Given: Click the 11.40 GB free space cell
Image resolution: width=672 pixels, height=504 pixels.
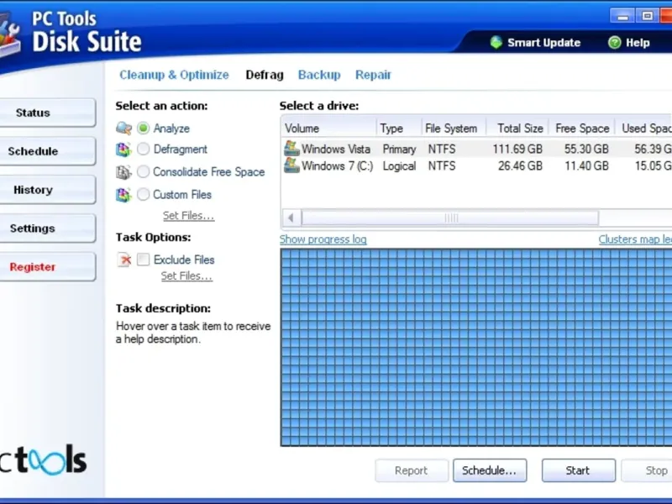Looking at the screenshot, I should coord(586,165).
